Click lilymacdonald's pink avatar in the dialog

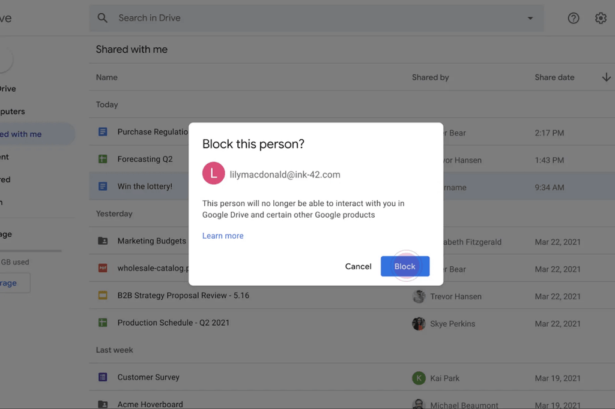click(214, 173)
